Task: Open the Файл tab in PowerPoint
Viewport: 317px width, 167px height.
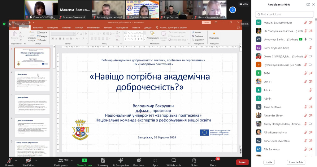Action: 14,28
